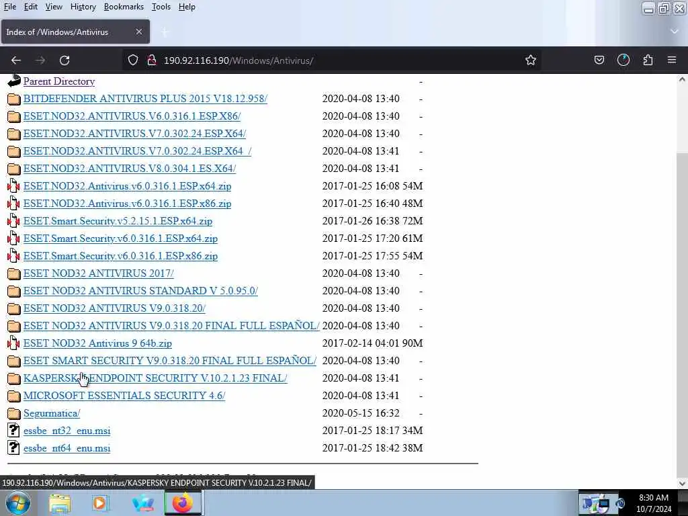Click the Firefox taskbar button
Screen dimensions: 688x516
[183, 503]
